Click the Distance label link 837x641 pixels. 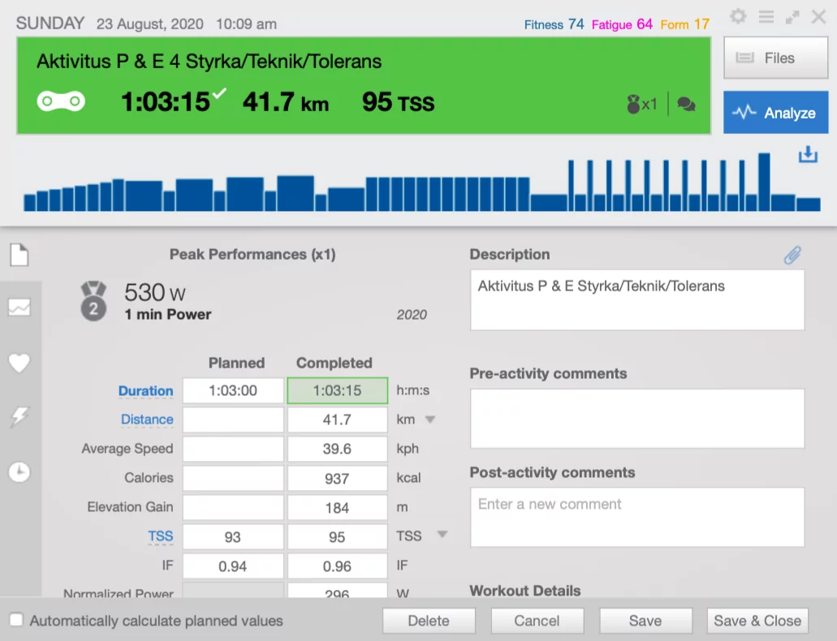[147, 419]
